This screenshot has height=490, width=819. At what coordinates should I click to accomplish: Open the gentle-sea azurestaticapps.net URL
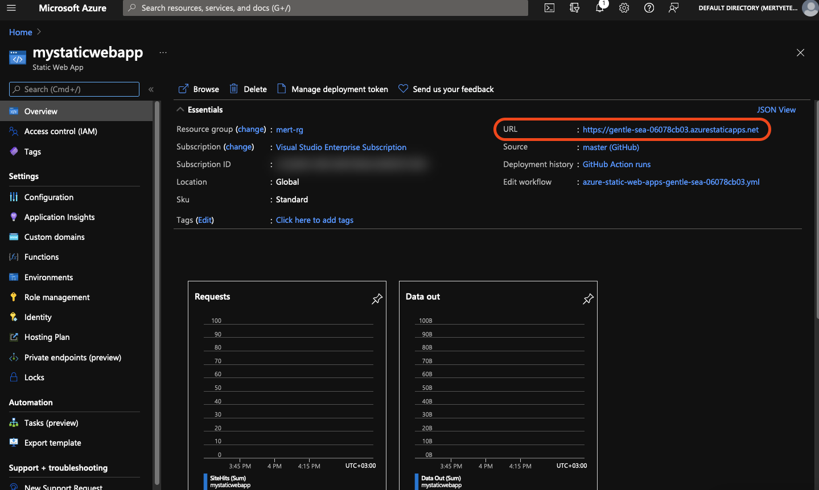pyautogui.click(x=670, y=130)
